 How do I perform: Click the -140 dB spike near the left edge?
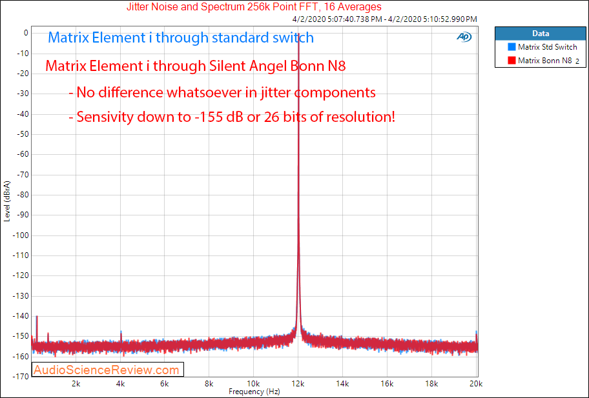(x=37, y=328)
